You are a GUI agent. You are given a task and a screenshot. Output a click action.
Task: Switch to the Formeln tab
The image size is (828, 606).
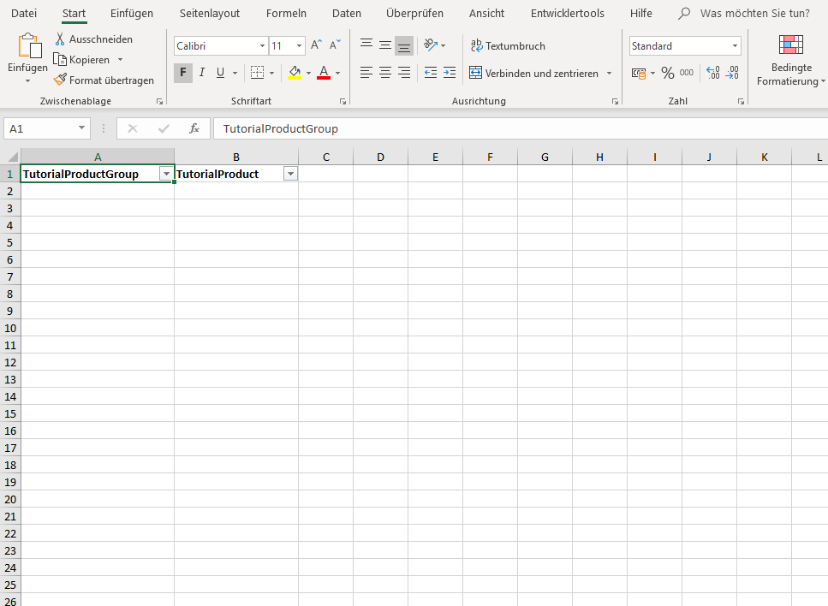(x=286, y=13)
